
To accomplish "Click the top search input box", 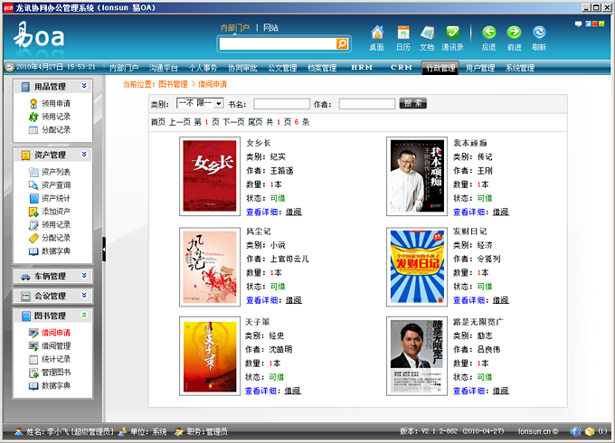I will pos(278,44).
